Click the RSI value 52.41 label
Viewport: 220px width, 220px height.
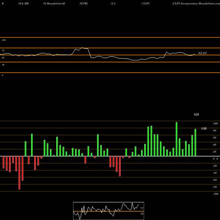pyautogui.click(x=202, y=53)
